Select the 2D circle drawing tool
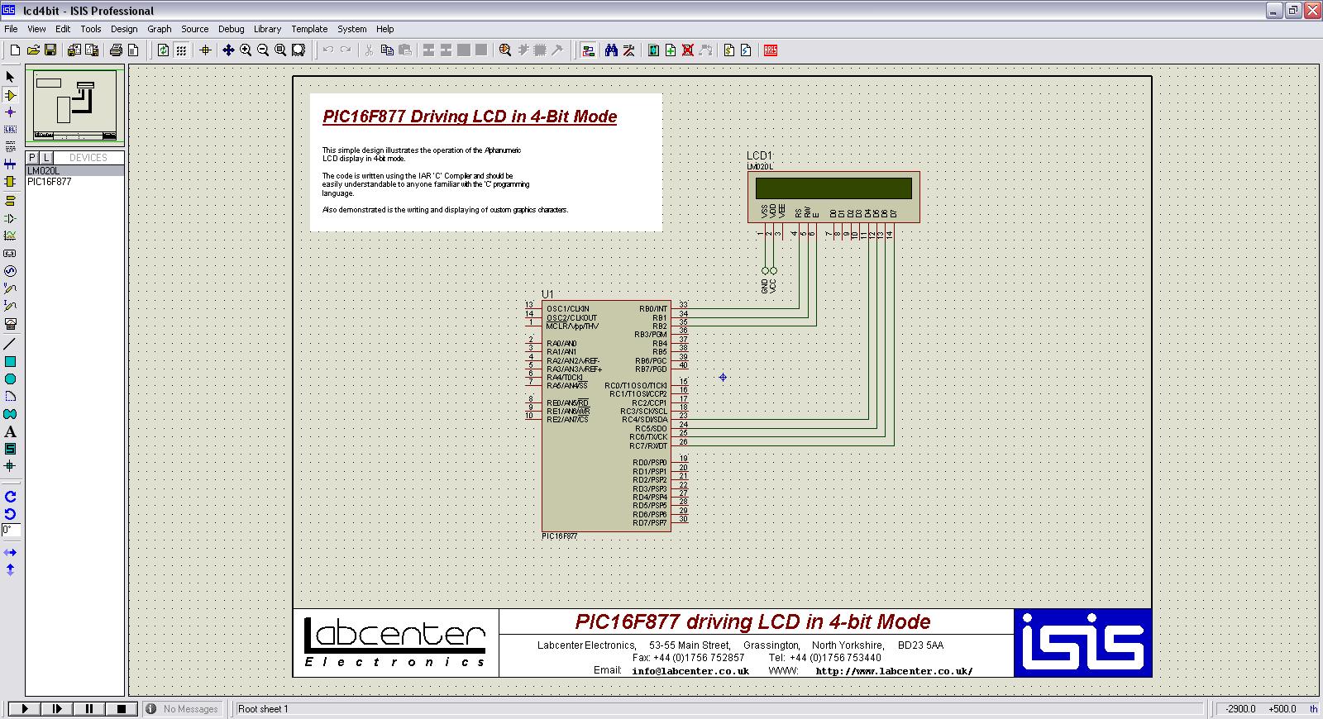This screenshot has height=719, width=1323. 10,379
